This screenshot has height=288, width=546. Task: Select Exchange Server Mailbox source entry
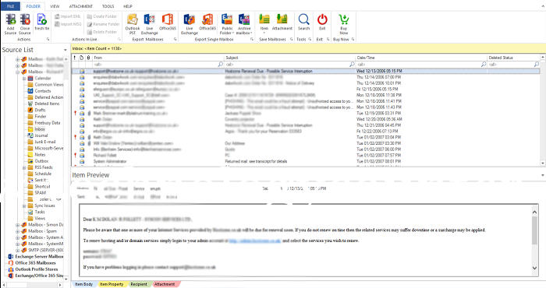pos(39,256)
